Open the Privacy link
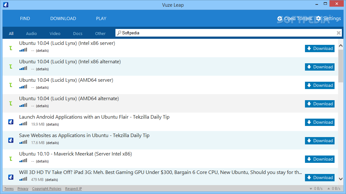346x194 pixels. coord(23,189)
